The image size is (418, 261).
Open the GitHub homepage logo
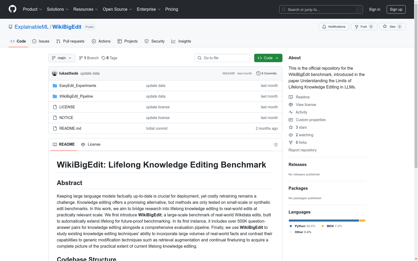13,9
